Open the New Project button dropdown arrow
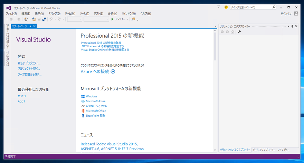The height and width of the screenshot is (163, 304). (30, 19)
